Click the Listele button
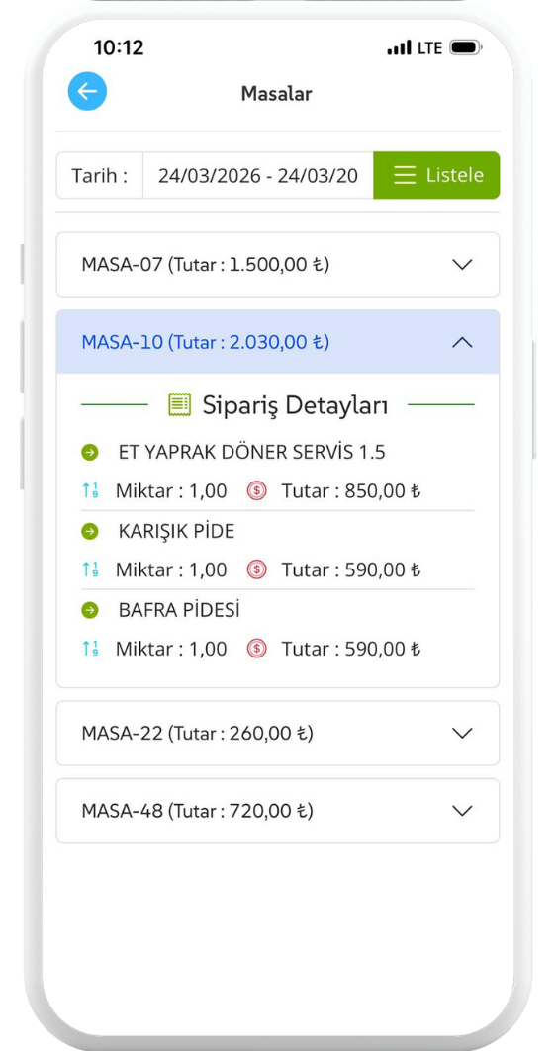The width and height of the screenshot is (557, 1051). pyautogui.click(x=437, y=175)
